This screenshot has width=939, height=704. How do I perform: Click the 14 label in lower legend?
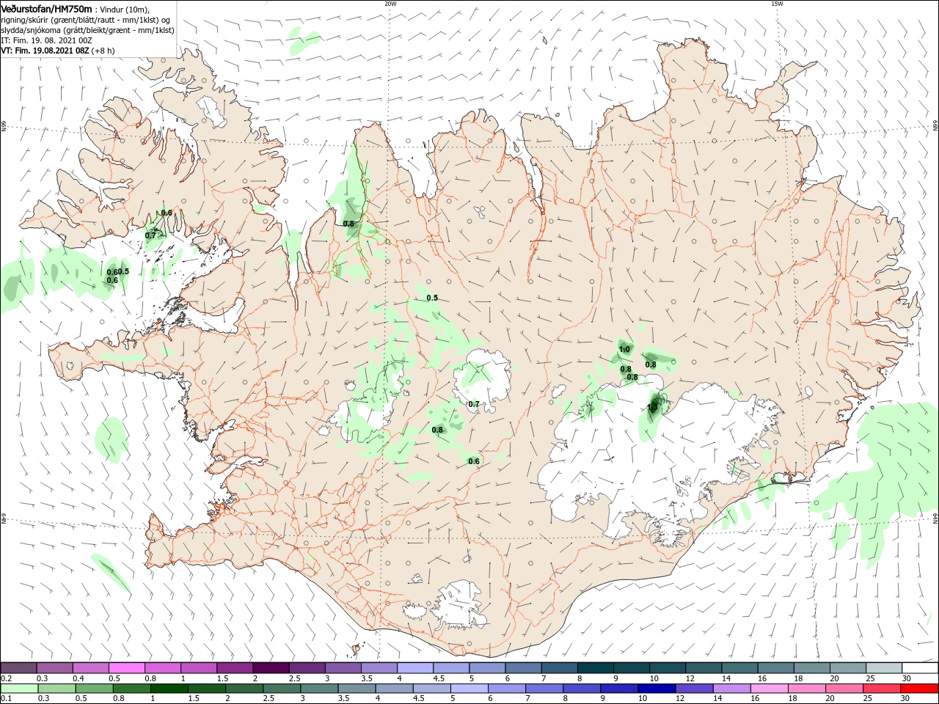pyautogui.click(x=718, y=699)
